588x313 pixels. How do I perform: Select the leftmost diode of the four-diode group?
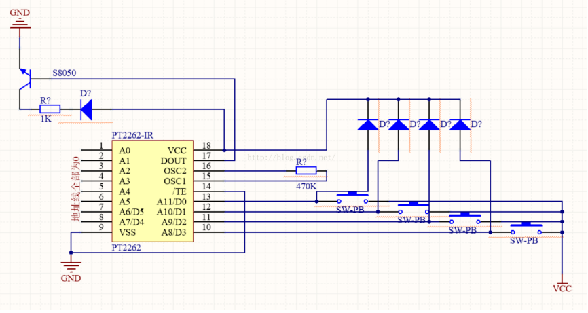[368, 125]
